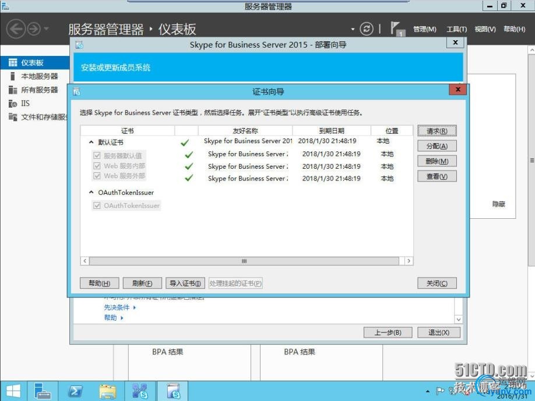The image size is (535, 401).
Task: Open the 帮助(H) menu in Server Manager
Action: coord(514,29)
